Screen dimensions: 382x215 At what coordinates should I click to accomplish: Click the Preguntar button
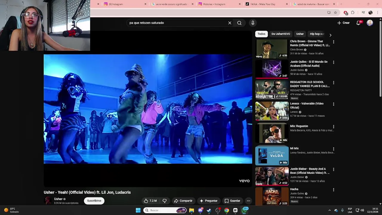pos(209,201)
